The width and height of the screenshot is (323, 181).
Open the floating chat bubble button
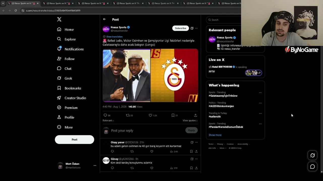(312, 166)
